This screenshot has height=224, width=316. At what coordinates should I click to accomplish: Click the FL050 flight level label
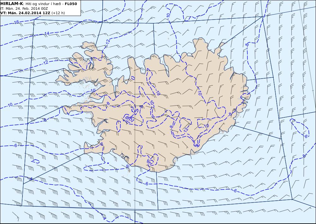(x=71, y=4)
